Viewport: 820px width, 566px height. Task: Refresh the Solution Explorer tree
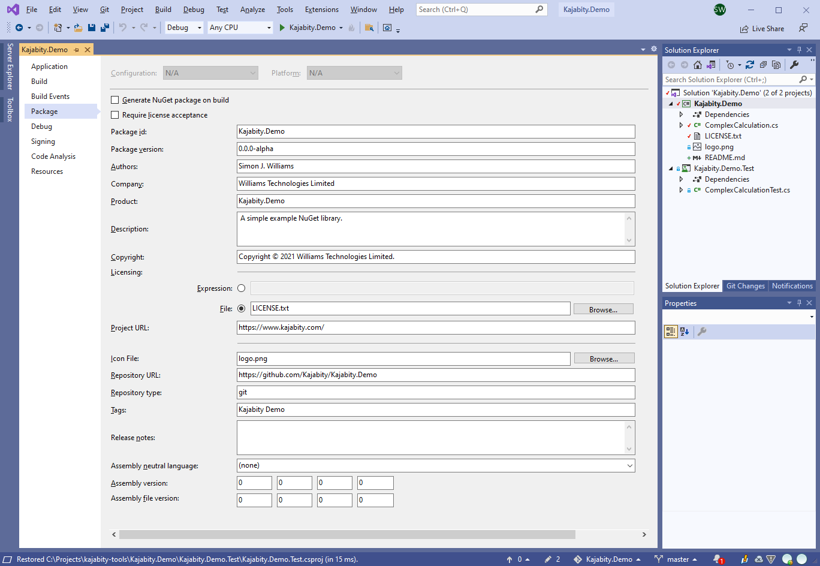click(x=750, y=65)
